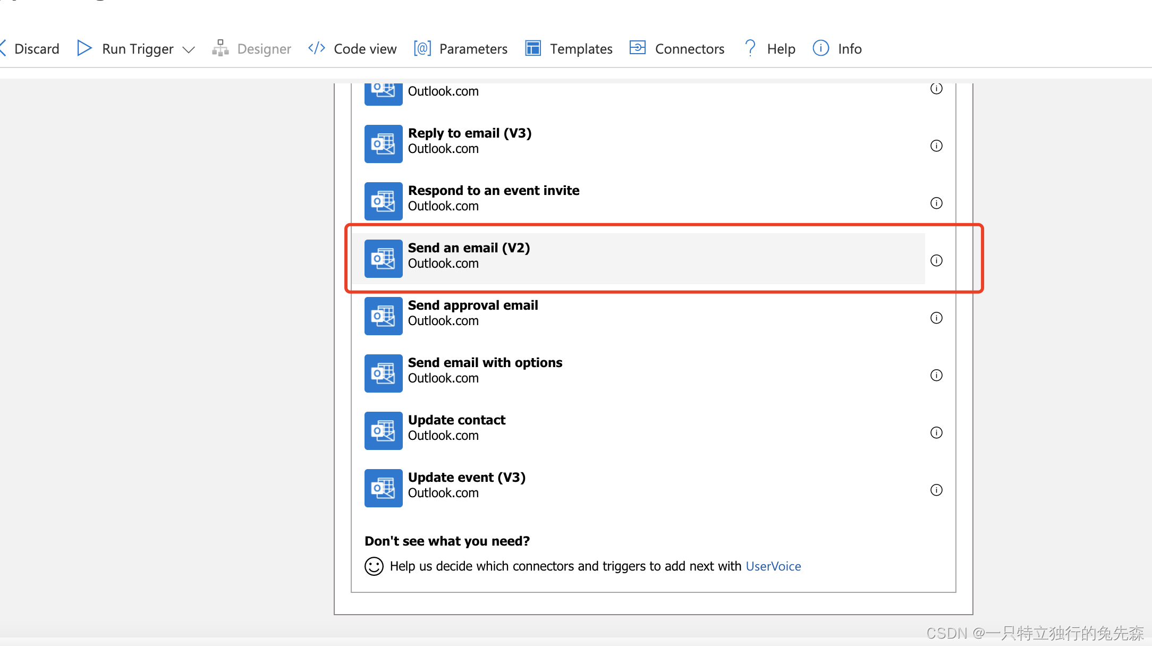Click the Run Trigger play icon
1152x646 pixels.
[x=84, y=48]
